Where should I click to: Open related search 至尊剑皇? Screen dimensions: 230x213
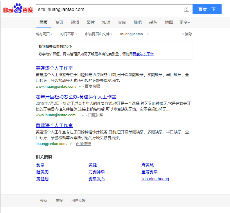[x=150, y=172]
